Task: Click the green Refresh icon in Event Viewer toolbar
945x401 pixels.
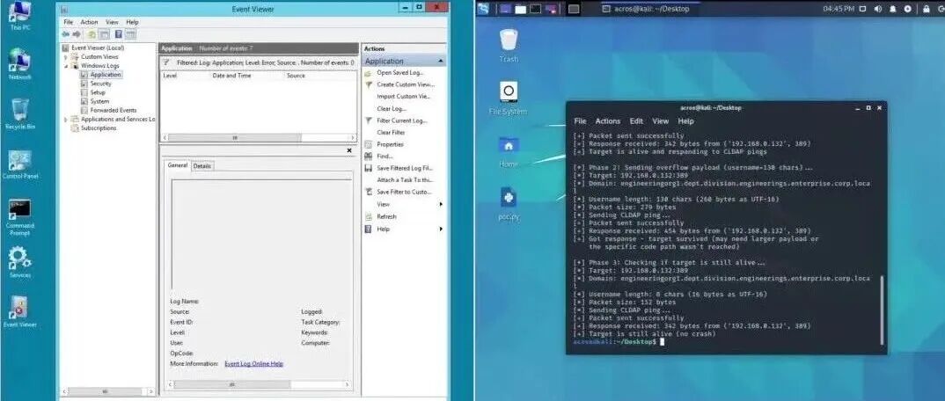Action: tap(92, 34)
